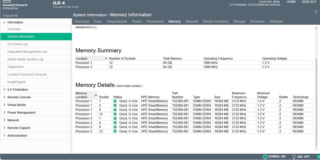This screenshot has width=320, height=160.
Task: Click status icon for Processor 2 socket 9
Action: coord(115,127)
